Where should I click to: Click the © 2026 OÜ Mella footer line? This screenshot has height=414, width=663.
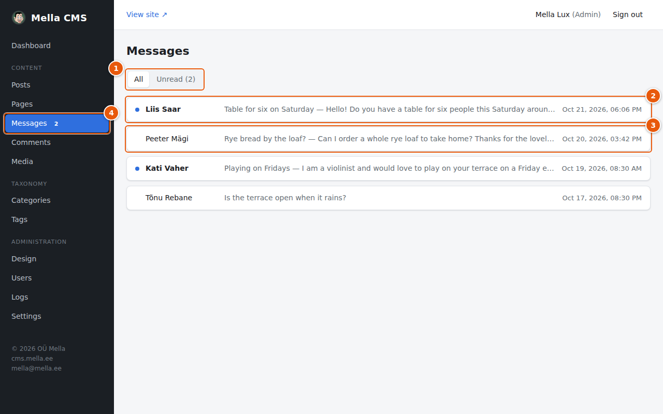[38, 349]
